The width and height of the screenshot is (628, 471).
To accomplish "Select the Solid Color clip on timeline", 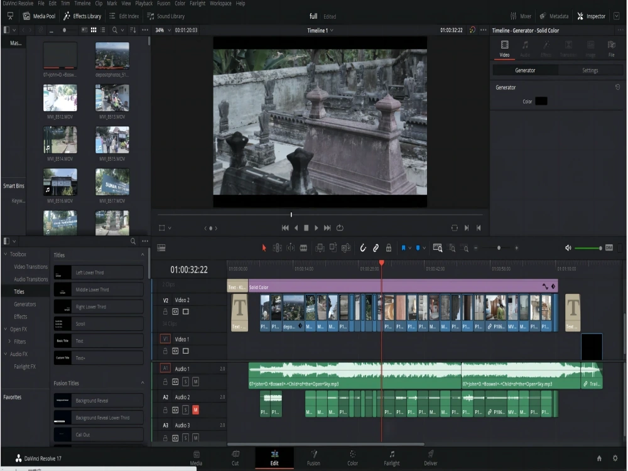I will click(403, 287).
